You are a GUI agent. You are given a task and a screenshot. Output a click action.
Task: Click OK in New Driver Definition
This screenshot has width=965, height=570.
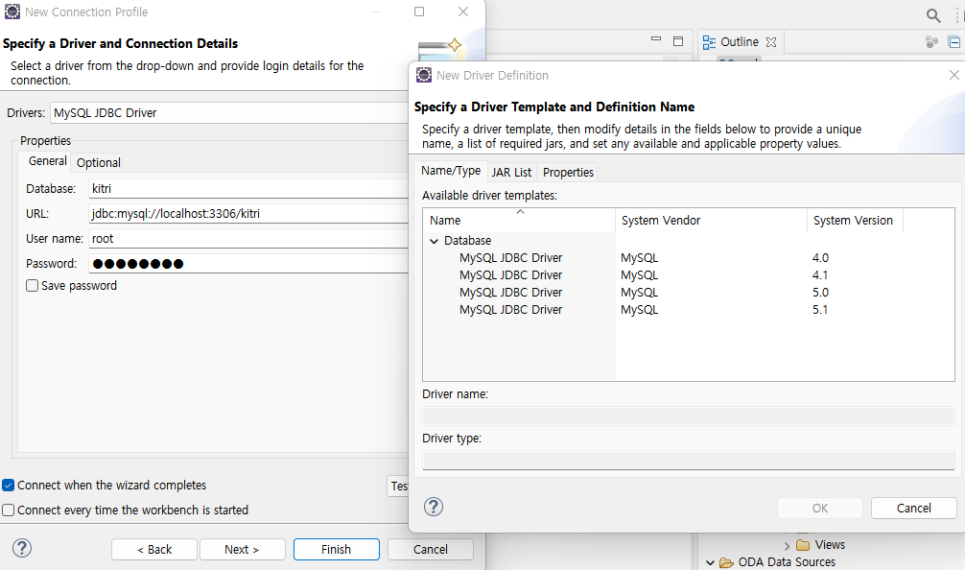coord(820,508)
